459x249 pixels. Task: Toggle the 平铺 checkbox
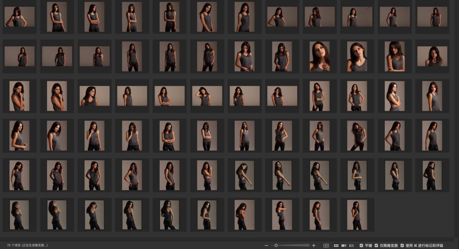point(361,245)
